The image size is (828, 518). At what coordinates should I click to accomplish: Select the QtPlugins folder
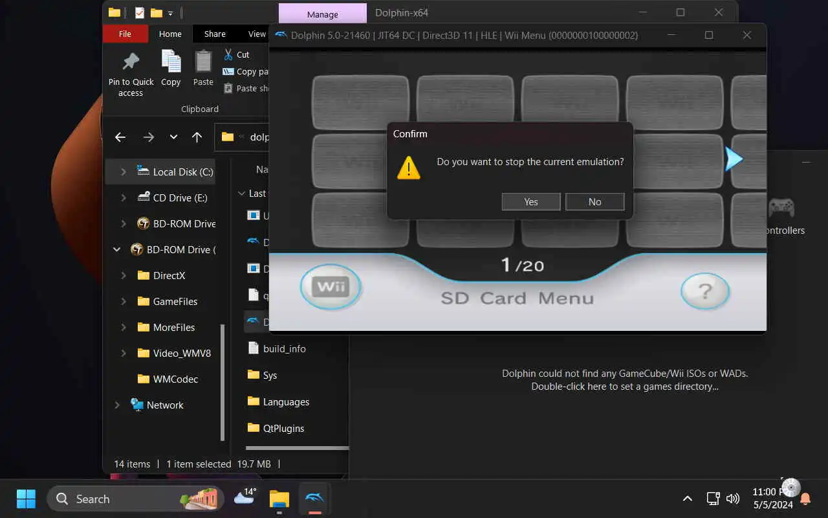(276, 428)
